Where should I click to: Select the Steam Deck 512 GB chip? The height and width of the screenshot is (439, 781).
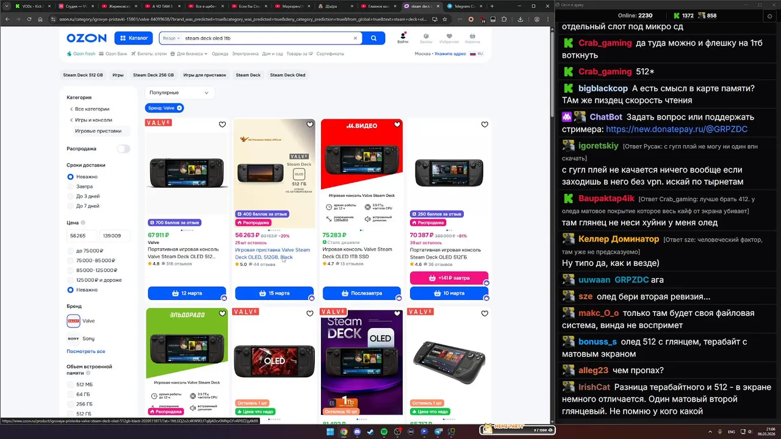tap(83, 75)
